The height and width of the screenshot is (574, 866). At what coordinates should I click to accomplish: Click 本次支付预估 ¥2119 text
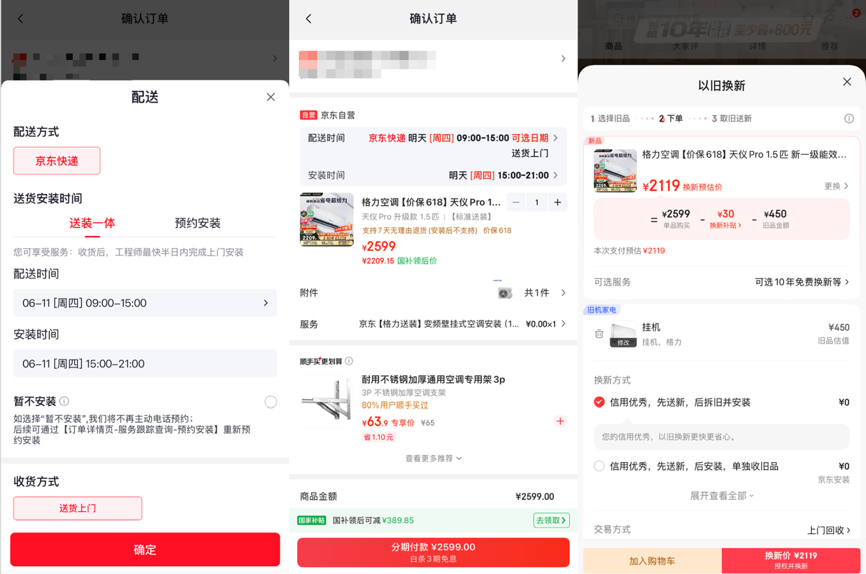(x=629, y=250)
